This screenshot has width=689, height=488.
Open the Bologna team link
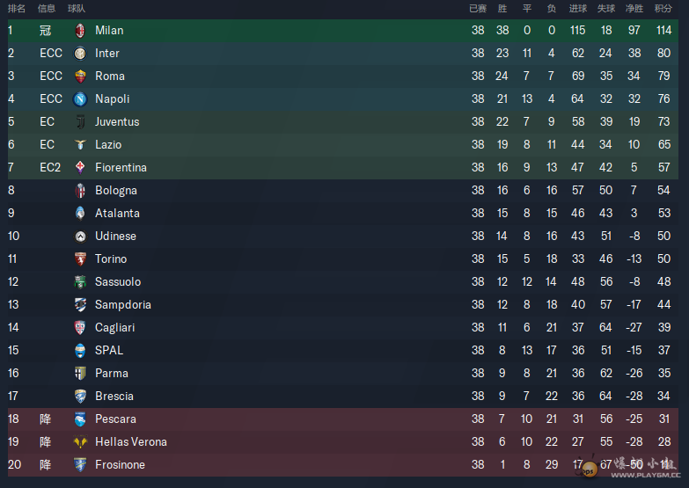(x=116, y=191)
